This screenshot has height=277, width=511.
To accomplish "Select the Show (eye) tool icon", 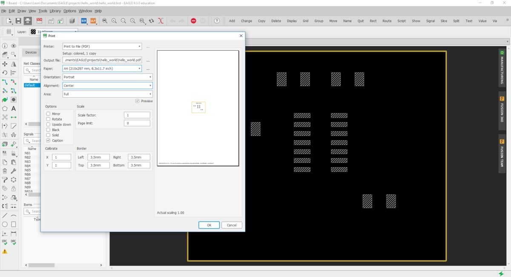I will tap(14, 46).
